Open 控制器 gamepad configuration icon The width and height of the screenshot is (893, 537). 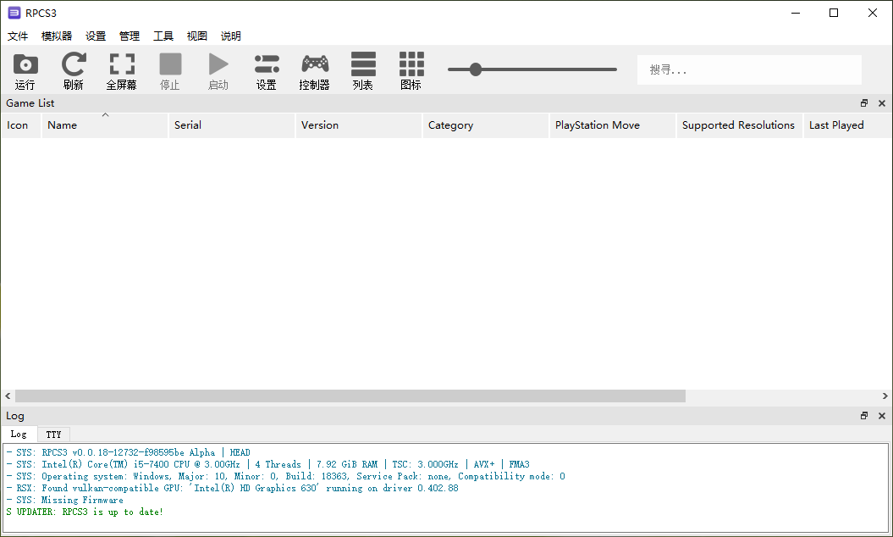[x=315, y=64]
